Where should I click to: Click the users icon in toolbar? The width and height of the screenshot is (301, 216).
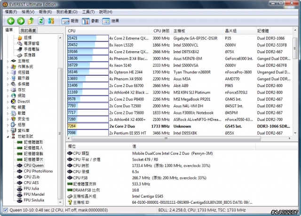(x=51, y=21)
